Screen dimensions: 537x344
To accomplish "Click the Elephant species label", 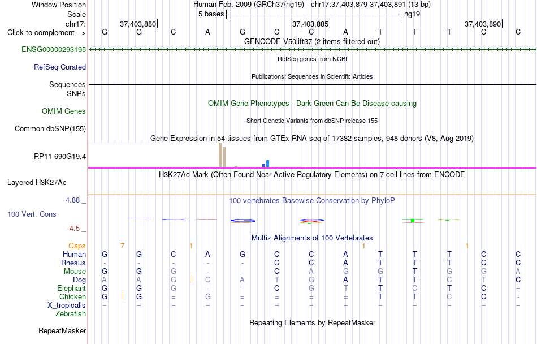I will 72,289.
